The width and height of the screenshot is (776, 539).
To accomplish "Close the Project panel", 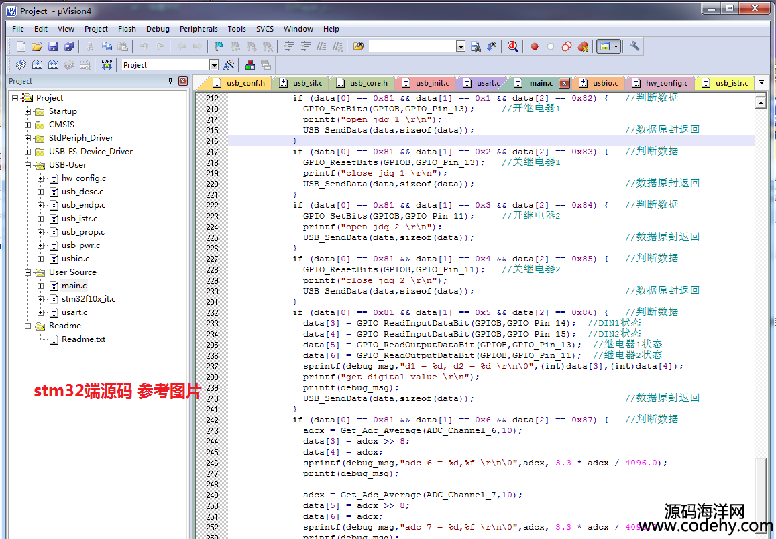I will [x=183, y=81].
